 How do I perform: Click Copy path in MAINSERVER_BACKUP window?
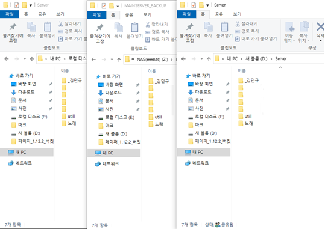pos(157,32)
